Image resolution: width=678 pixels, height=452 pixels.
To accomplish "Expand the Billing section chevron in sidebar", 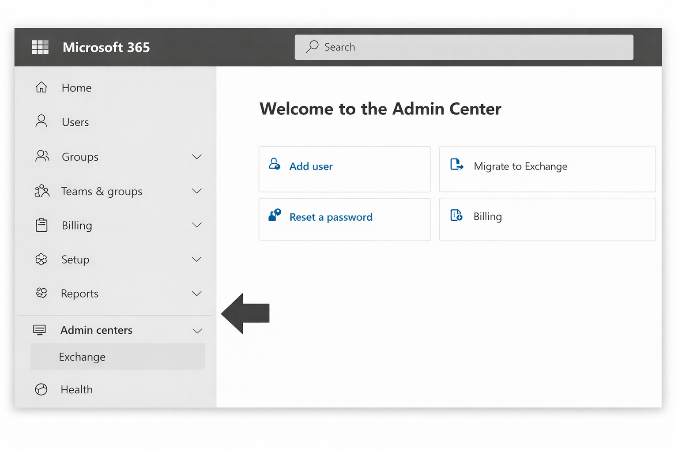I will tap(197, 225).
